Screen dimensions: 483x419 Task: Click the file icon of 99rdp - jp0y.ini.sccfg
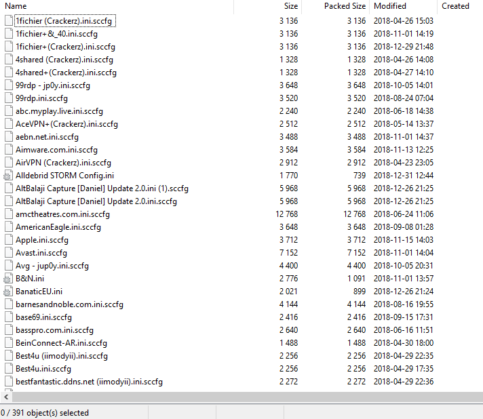click(9, 85)
